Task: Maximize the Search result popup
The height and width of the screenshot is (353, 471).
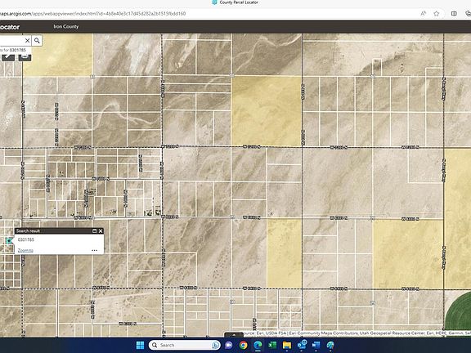Action: point(94,230)
